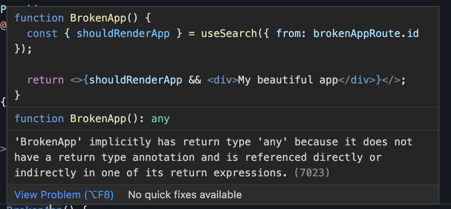Image resolution: width=451 pixels, height=209 pixels.
Task: Click "return expressions" in the error description
Action: click(228, 173)
